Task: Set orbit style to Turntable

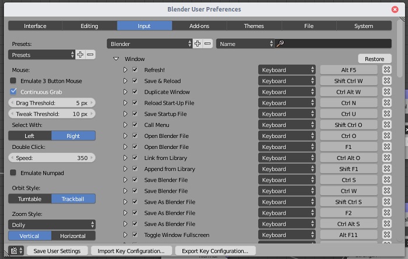Action: pyautogui.click(x=30, y=198)
